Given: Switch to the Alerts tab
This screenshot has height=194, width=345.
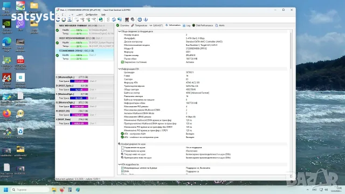Looking at the screenshot, I should pyautogui.click(x=220, y=25).
